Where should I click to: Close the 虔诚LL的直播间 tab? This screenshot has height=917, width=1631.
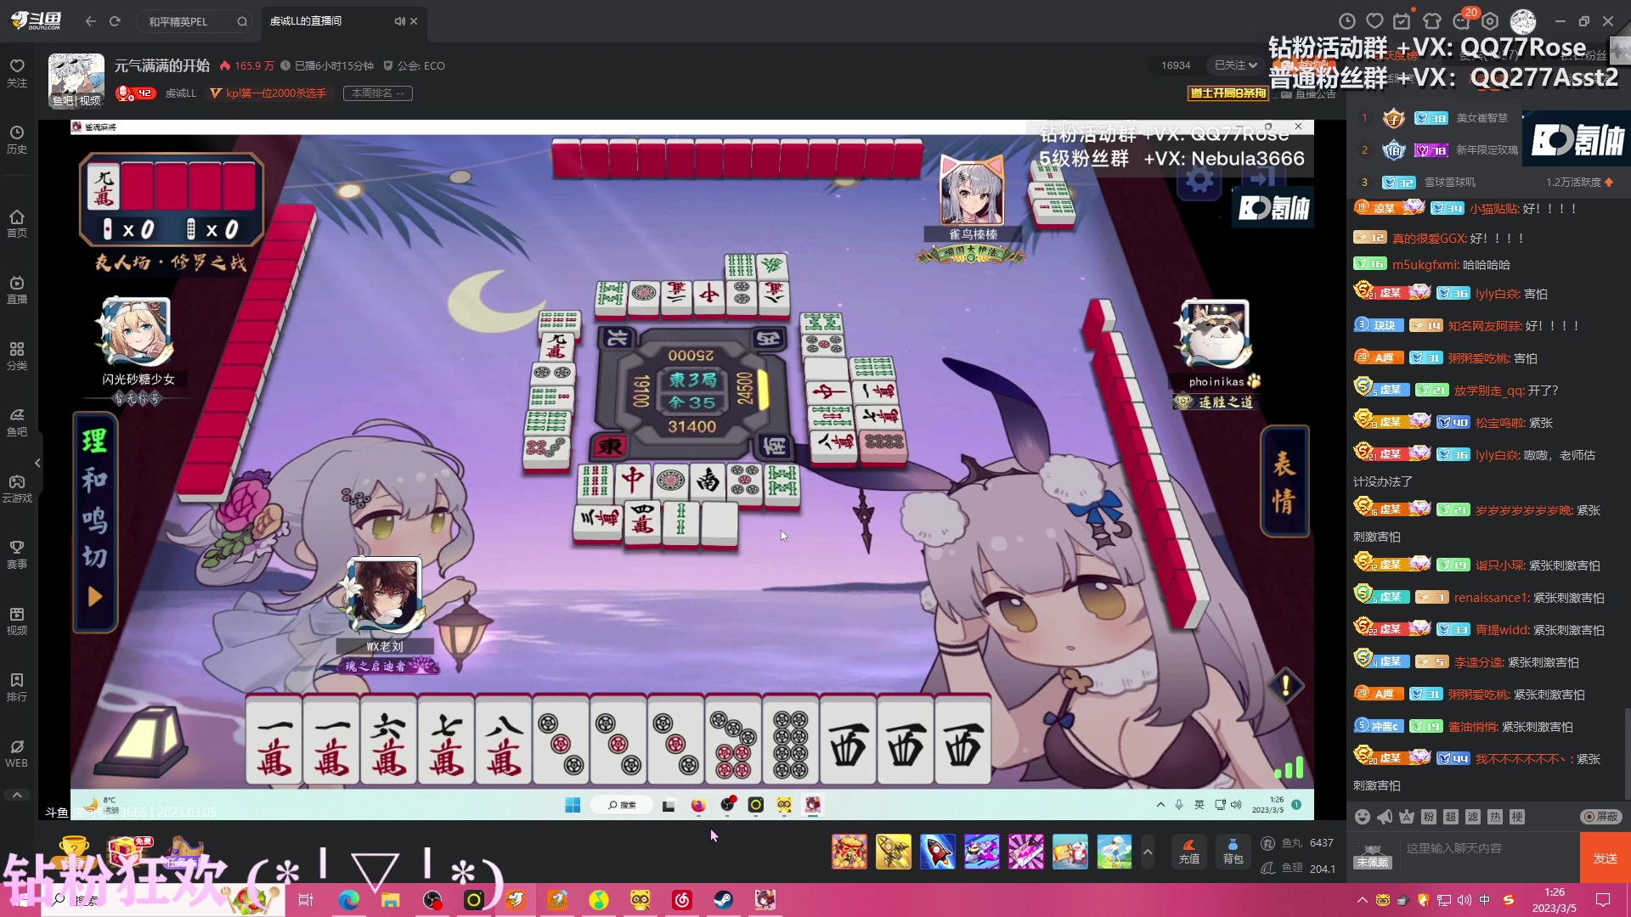414,21
